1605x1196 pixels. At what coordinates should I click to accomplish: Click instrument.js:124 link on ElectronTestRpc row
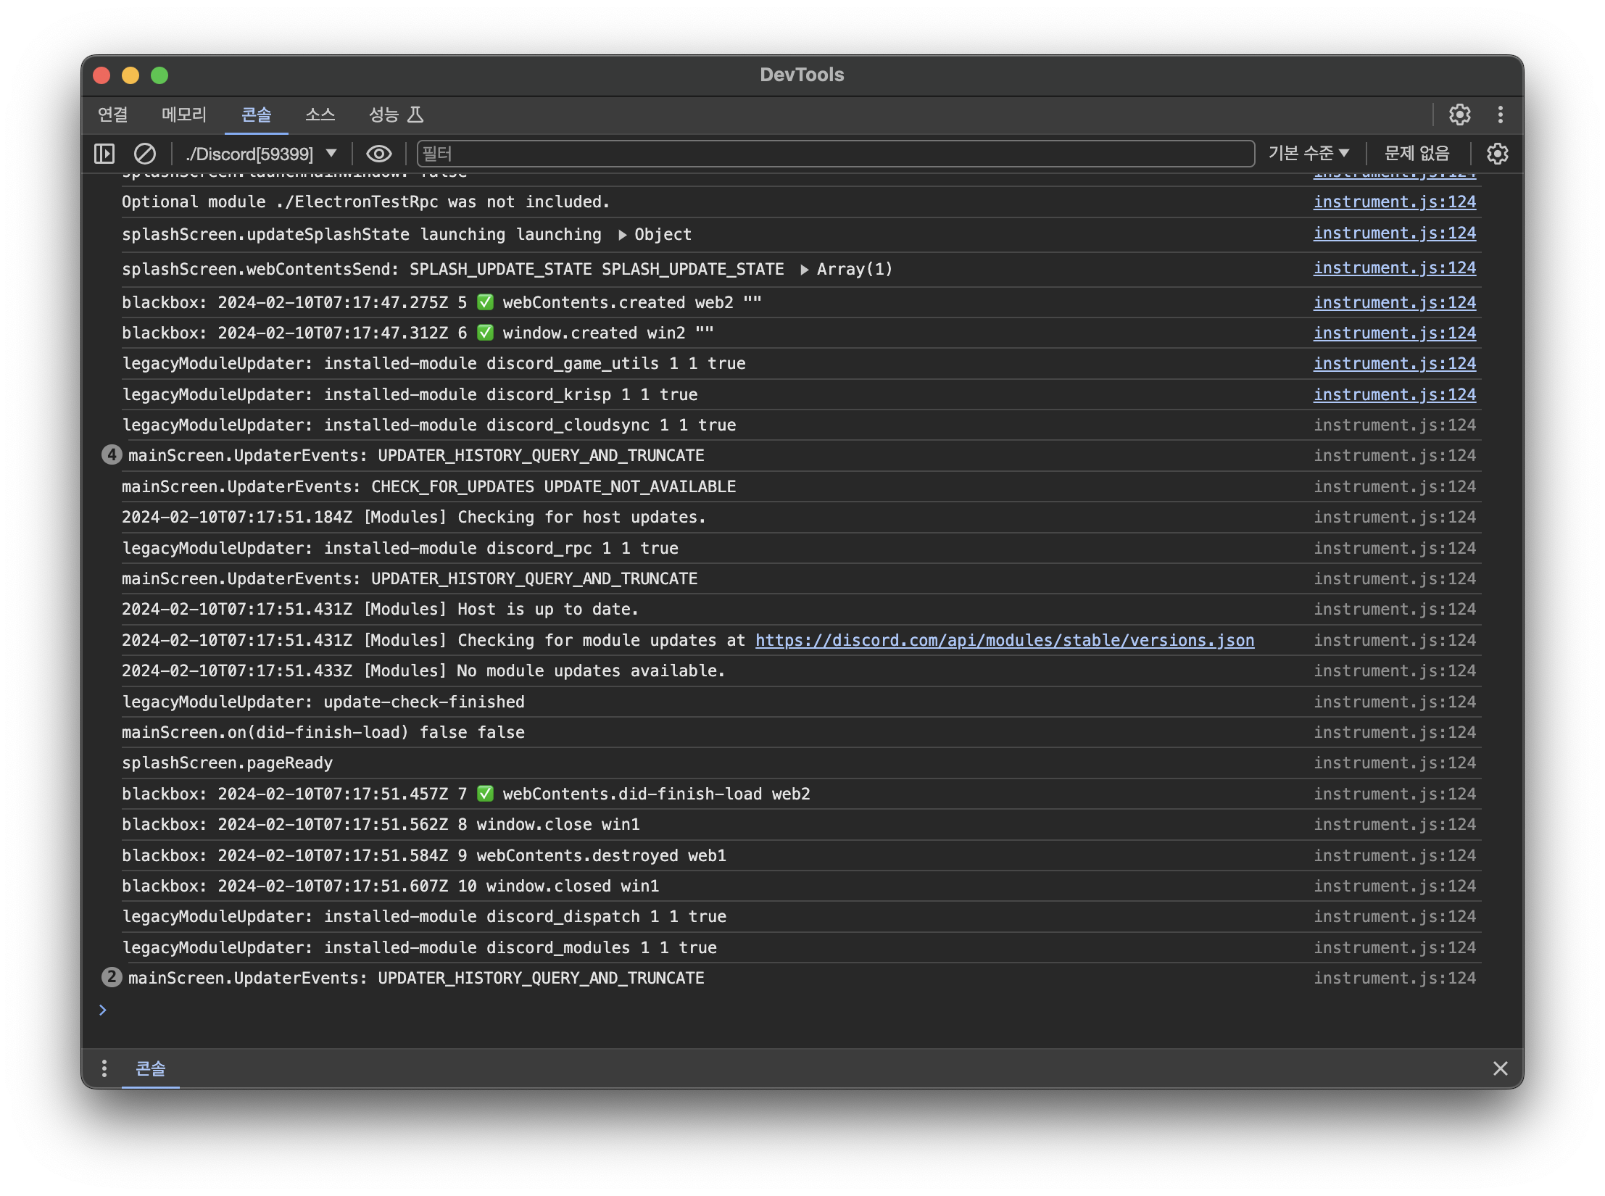1394,202
